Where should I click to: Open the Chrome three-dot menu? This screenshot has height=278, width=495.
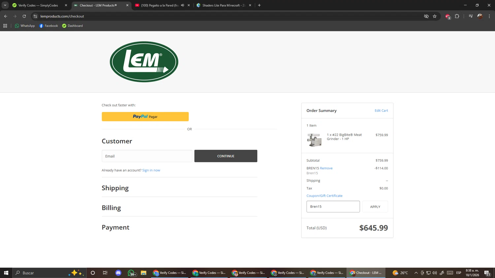pos(489,16)
